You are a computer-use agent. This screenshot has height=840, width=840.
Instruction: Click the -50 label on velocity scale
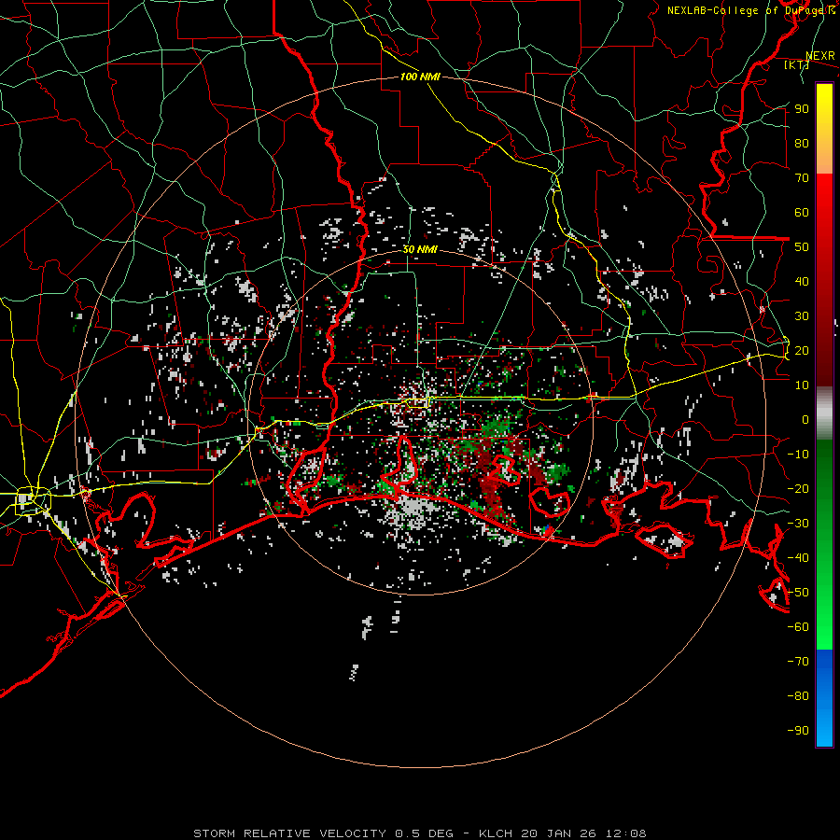(798, 593)
